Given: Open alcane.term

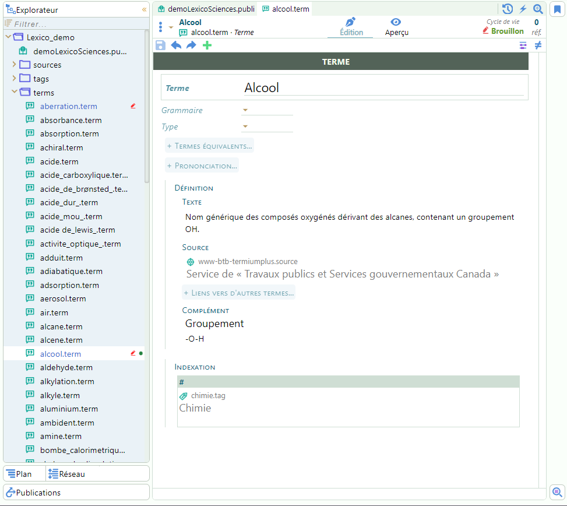Looking at the screenshot, I should 61,326.
